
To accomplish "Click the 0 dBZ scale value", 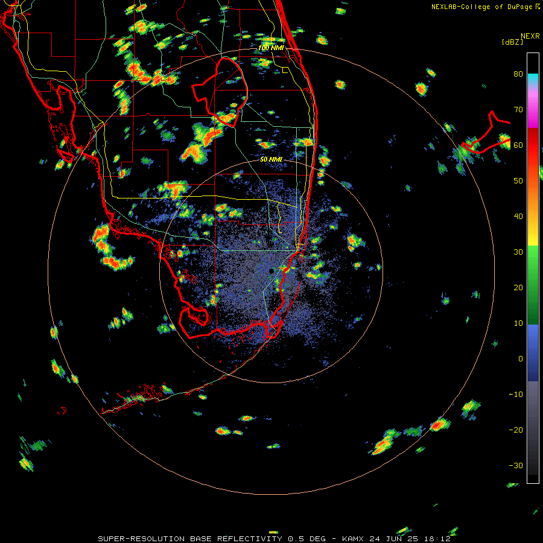I will [521, 359].
